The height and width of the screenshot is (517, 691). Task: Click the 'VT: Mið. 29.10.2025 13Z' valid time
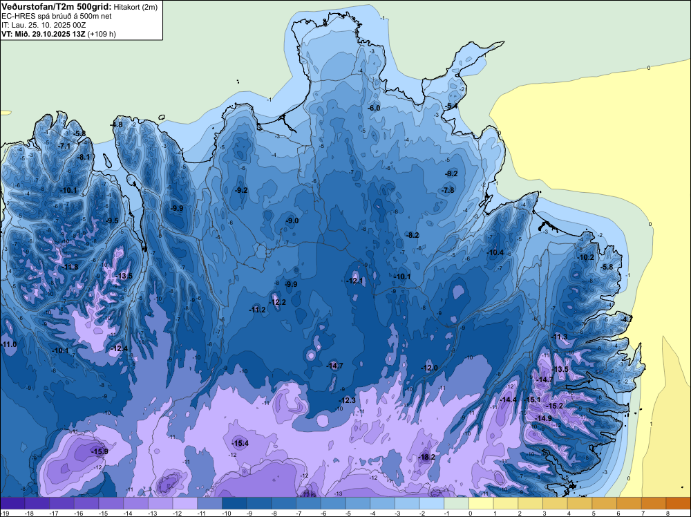click(x=43, y=34)
